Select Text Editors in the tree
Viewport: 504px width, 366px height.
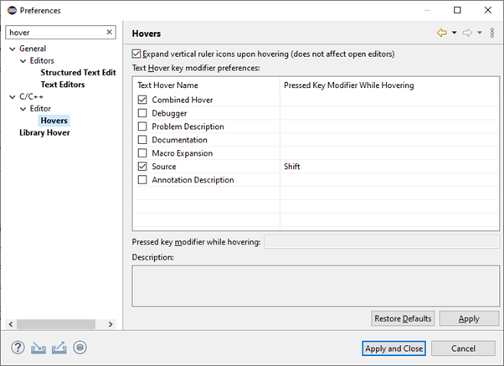(x=63, y=85)
